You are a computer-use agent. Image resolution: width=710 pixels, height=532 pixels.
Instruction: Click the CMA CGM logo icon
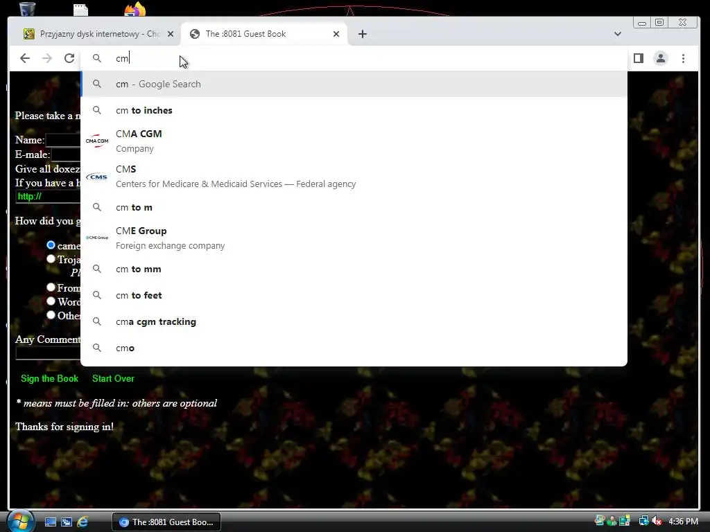(97, 141)
